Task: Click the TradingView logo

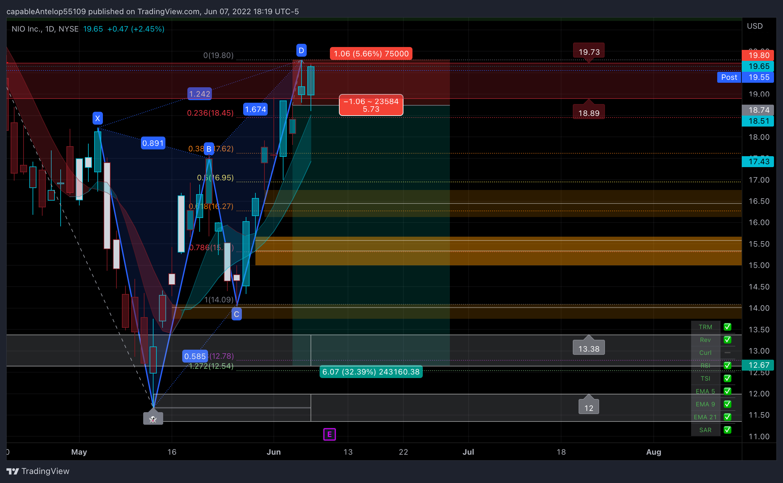Action: [x=38, y=471]
